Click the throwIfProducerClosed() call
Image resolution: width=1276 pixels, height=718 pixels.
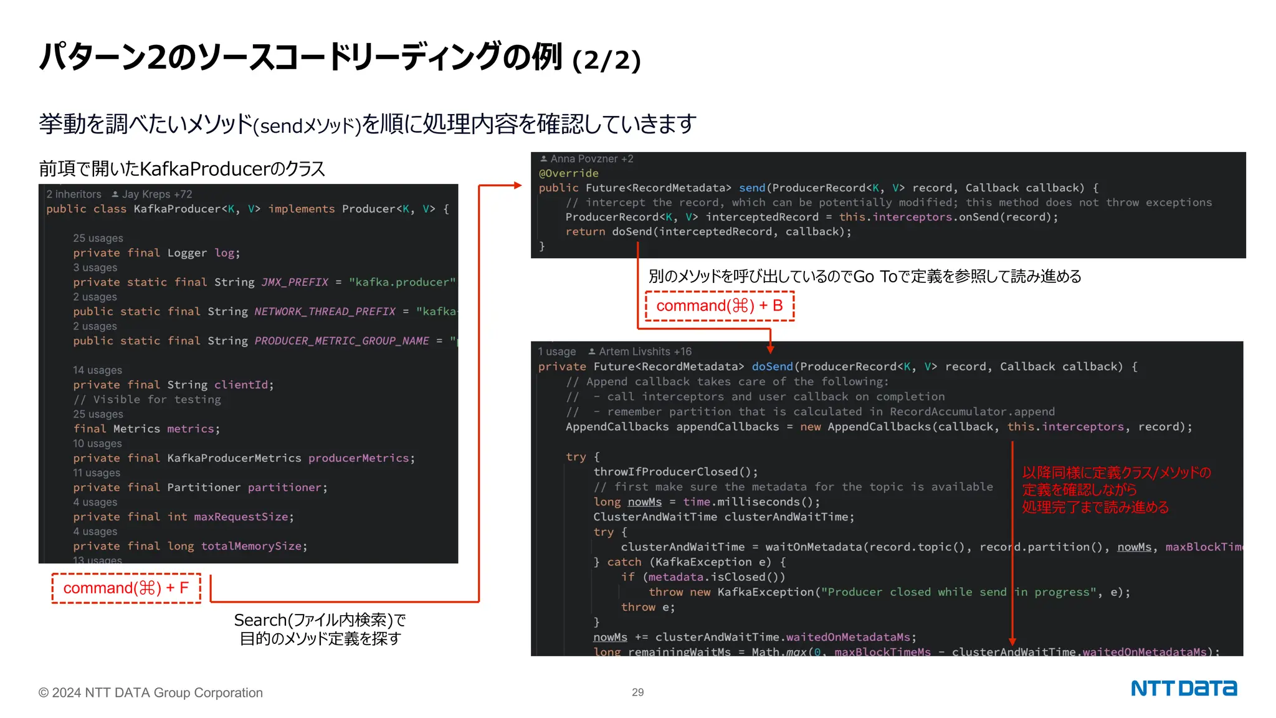(x=675, y=472)
